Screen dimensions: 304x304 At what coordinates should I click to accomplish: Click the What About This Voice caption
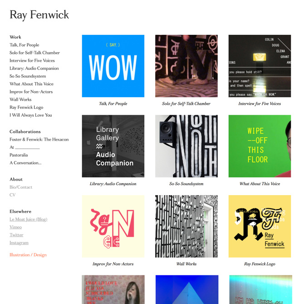click(260, 184)
